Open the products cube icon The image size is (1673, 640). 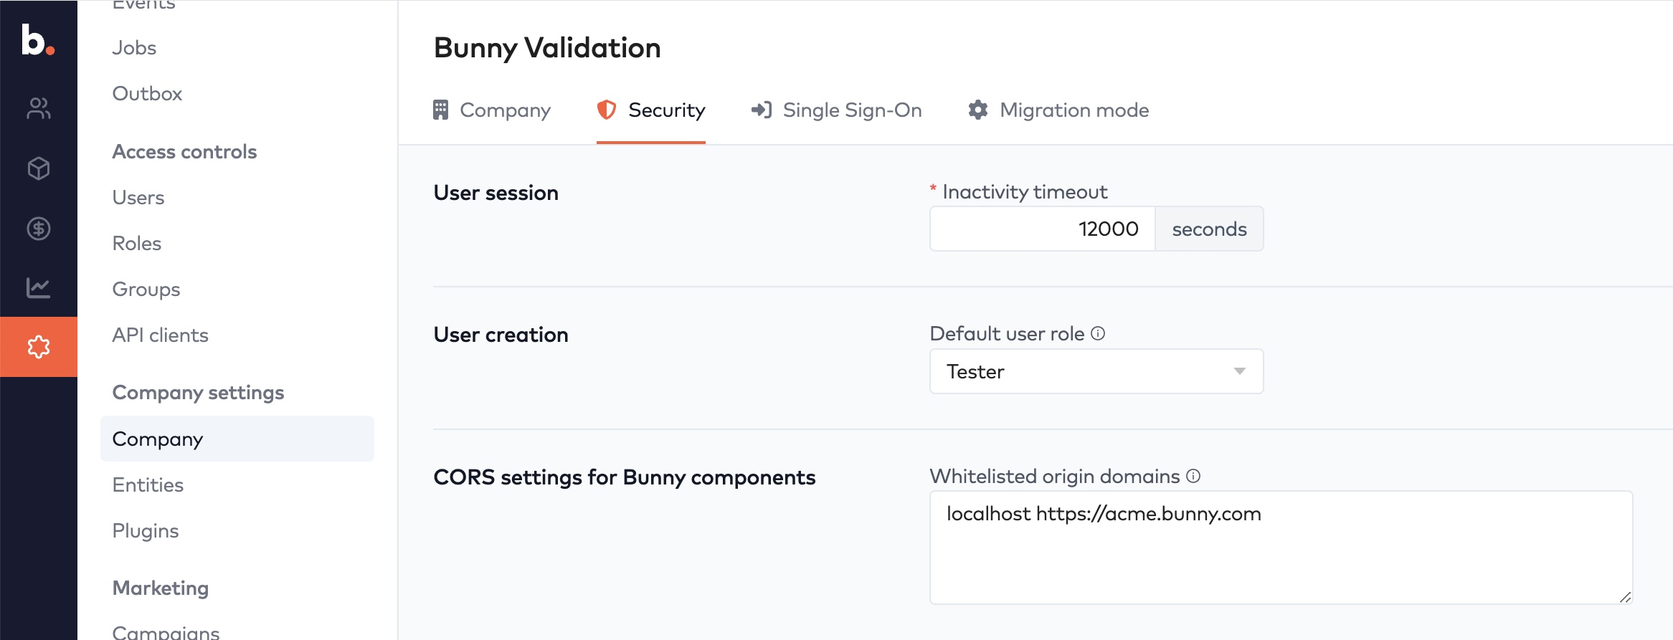tap(39, 168)
